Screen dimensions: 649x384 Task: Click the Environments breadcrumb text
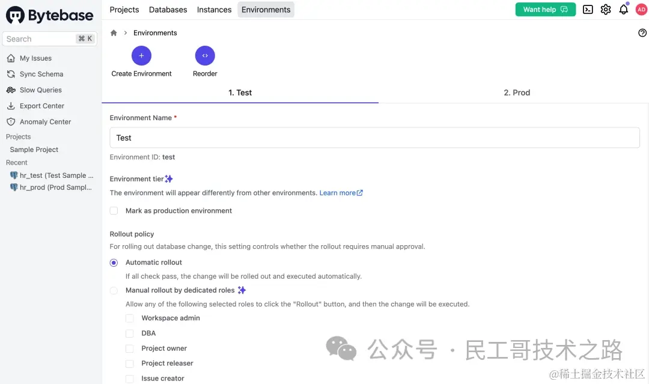(x=155, y=32)
